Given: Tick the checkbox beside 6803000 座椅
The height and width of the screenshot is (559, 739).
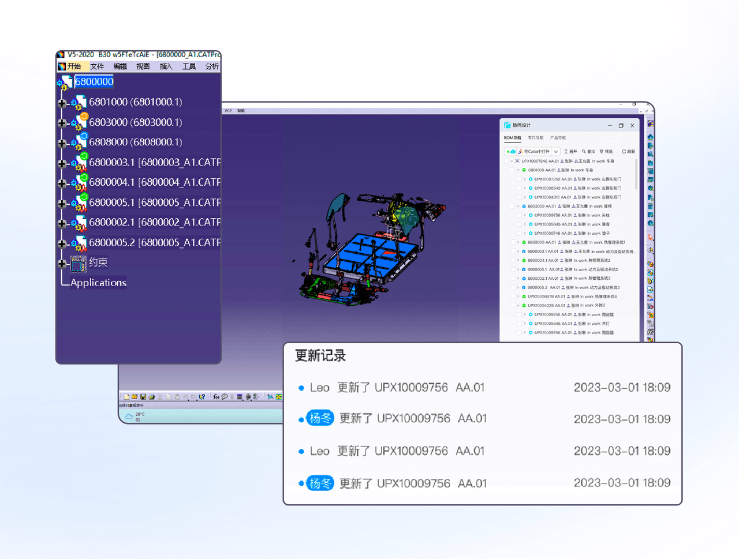Looking at the screenshot, I should pyautogui.click(x=513, y=207).
